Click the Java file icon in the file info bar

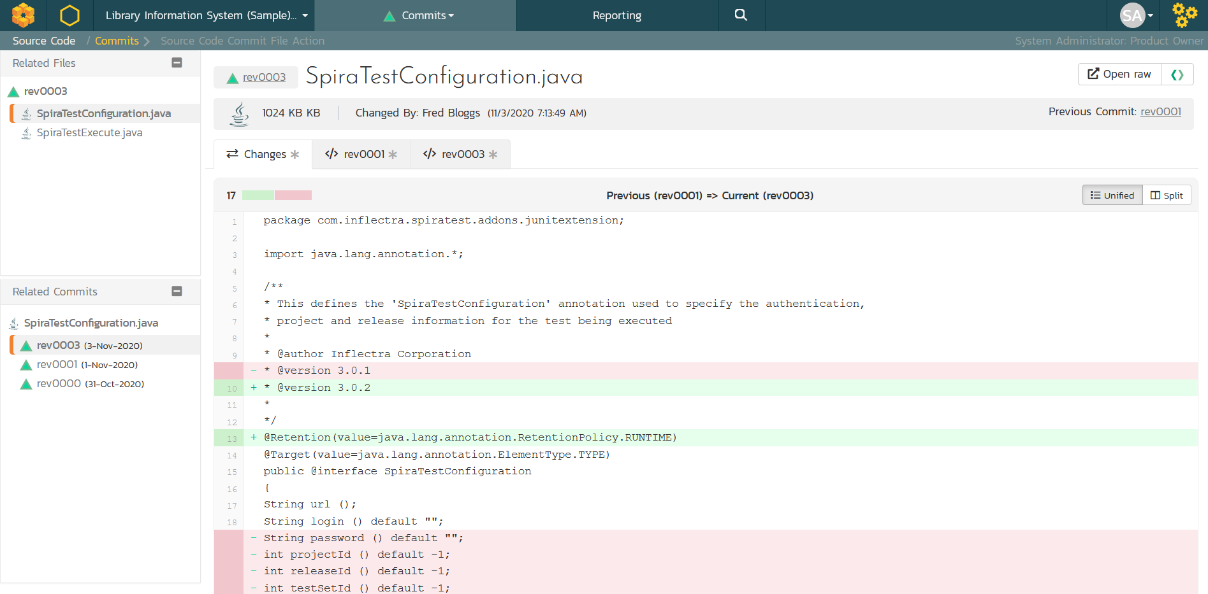[x=239, y=114]
